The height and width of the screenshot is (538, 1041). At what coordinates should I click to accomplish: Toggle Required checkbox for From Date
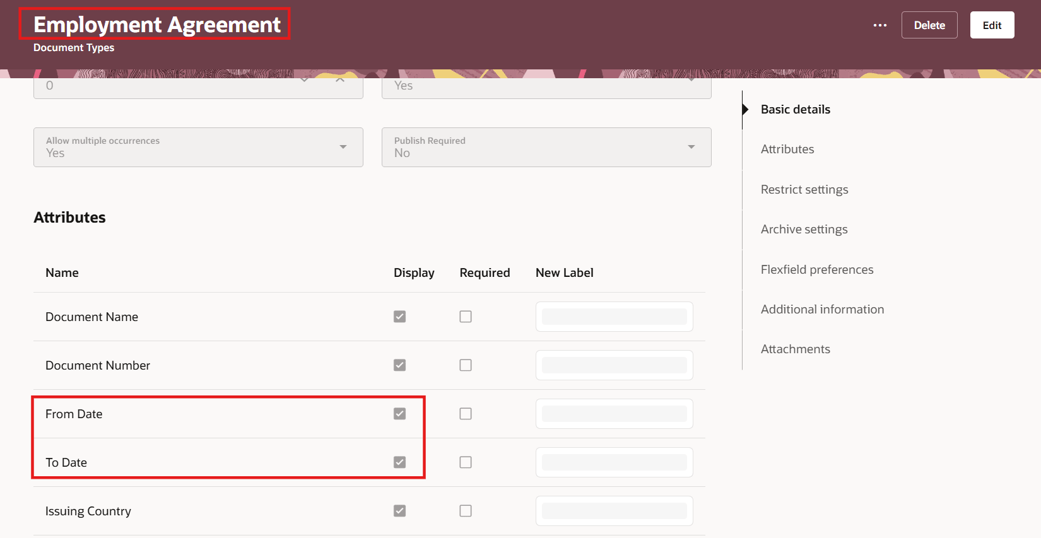466,414
